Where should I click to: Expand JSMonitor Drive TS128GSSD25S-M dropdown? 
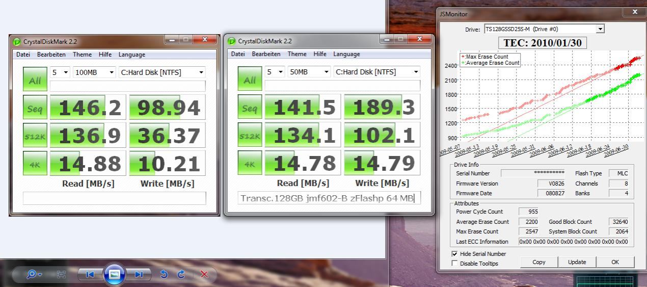tap(600, 29)
